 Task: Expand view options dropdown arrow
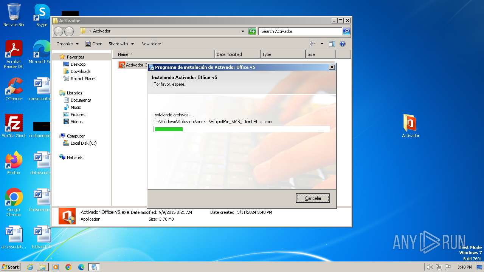pos(322,44)
